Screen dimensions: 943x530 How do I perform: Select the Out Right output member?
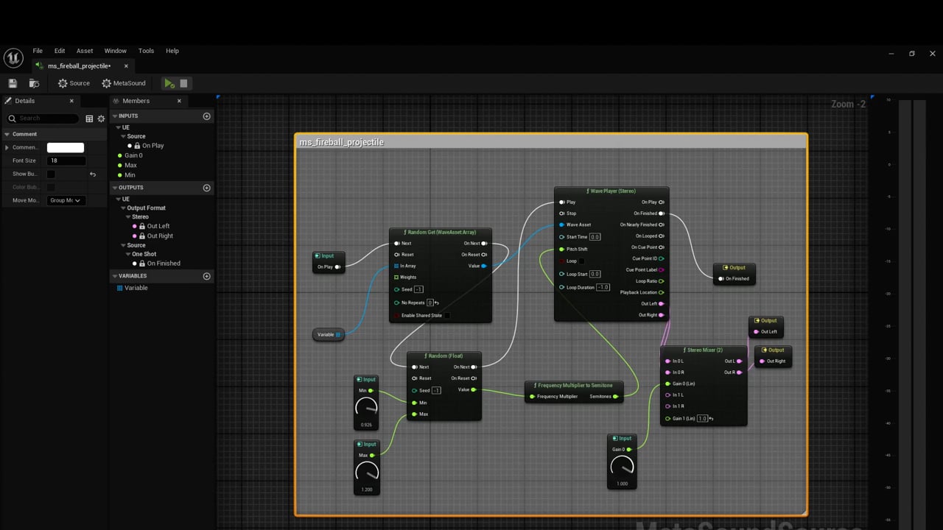tap(160, 236)
